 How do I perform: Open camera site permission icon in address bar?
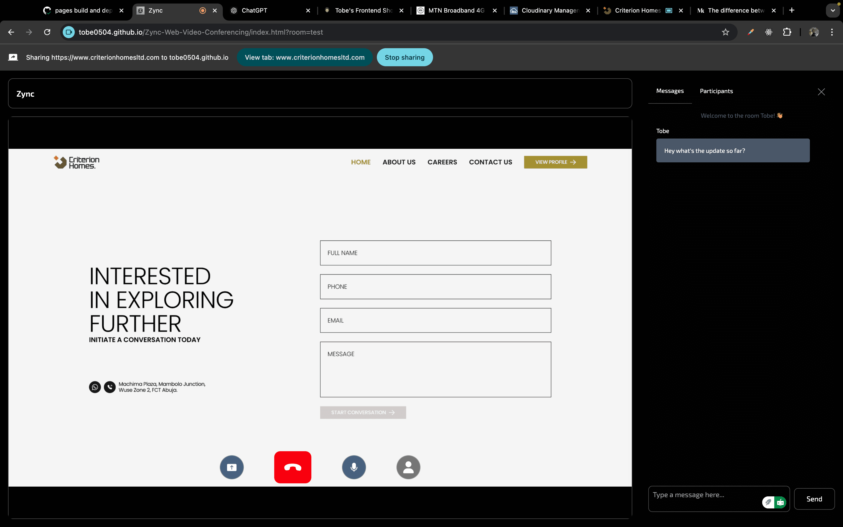tap(69, 32)
